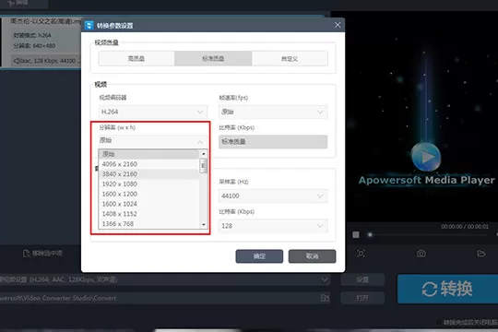Choose 1366 x 768 resolution
The image size is (498, 332).
point(149,224)
